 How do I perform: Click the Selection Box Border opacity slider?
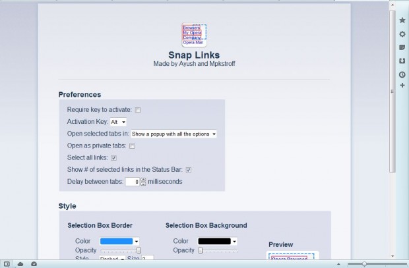point(121,250)
